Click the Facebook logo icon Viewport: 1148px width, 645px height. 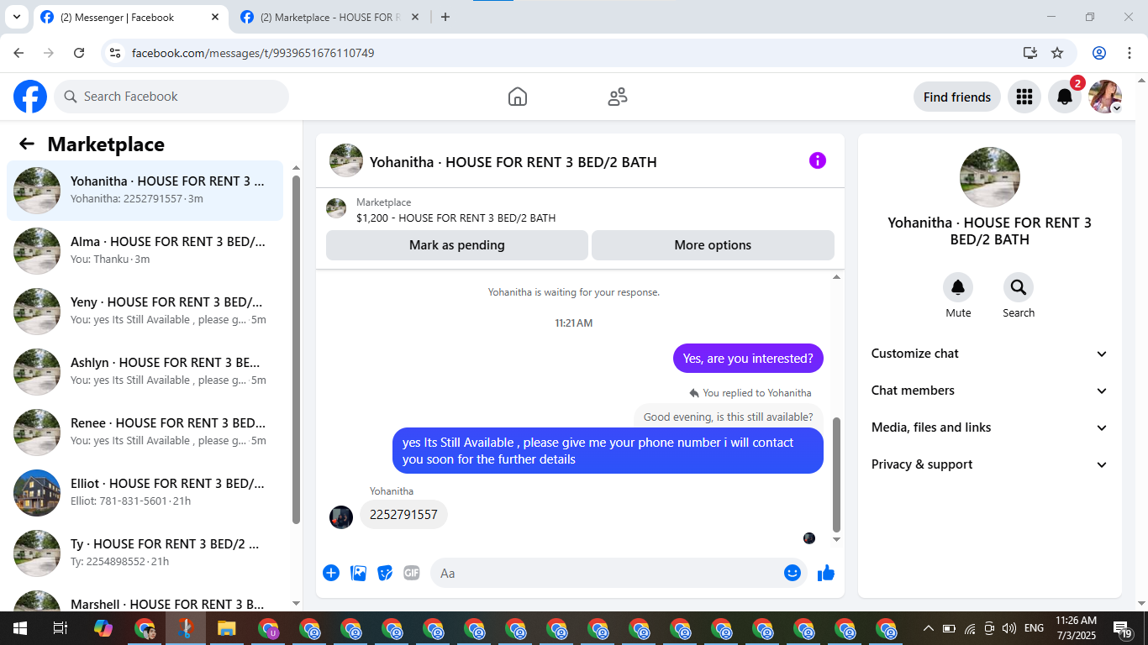tap(30, 97)
